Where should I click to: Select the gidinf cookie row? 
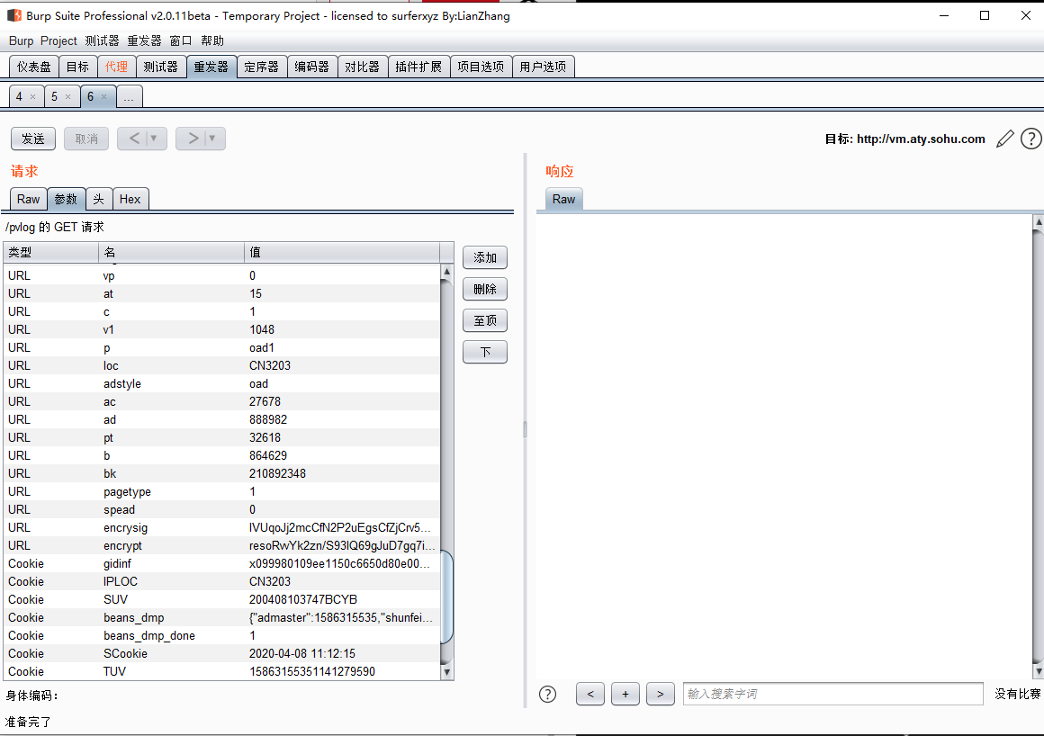pyautogui.click(x=221, y=563)
